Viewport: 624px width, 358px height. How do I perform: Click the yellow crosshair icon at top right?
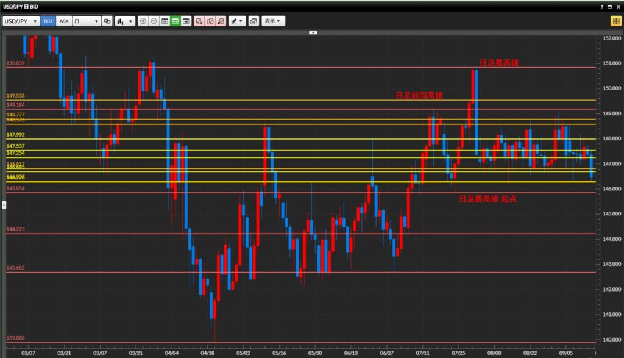pos(615,21)
